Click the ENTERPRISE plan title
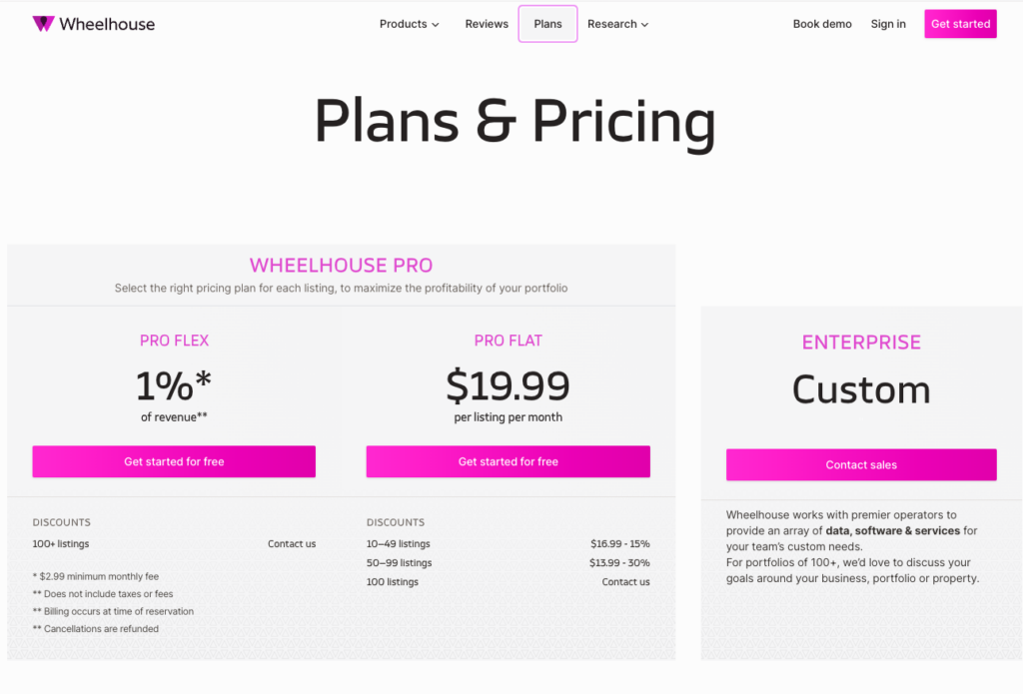The height and width of the screenshot is (694, 1023). [861, 343]
